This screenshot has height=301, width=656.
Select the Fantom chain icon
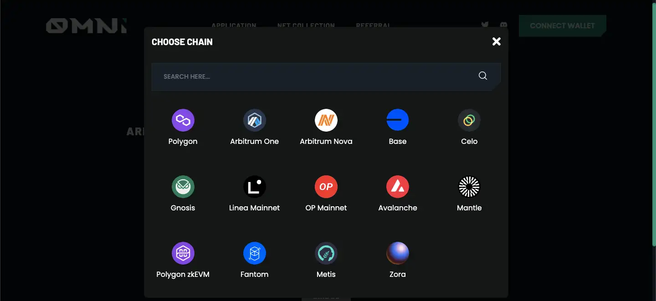tap(254, 253)
